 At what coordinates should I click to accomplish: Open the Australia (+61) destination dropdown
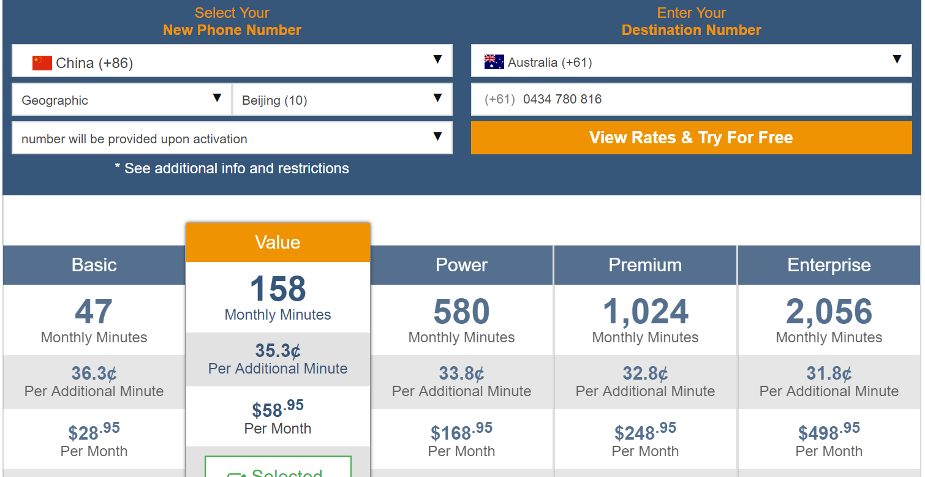click(692, 61)
